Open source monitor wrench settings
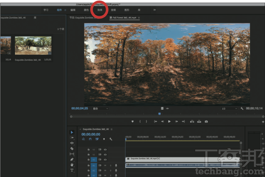This screenshot has height=177, width=265. (242, 108)
